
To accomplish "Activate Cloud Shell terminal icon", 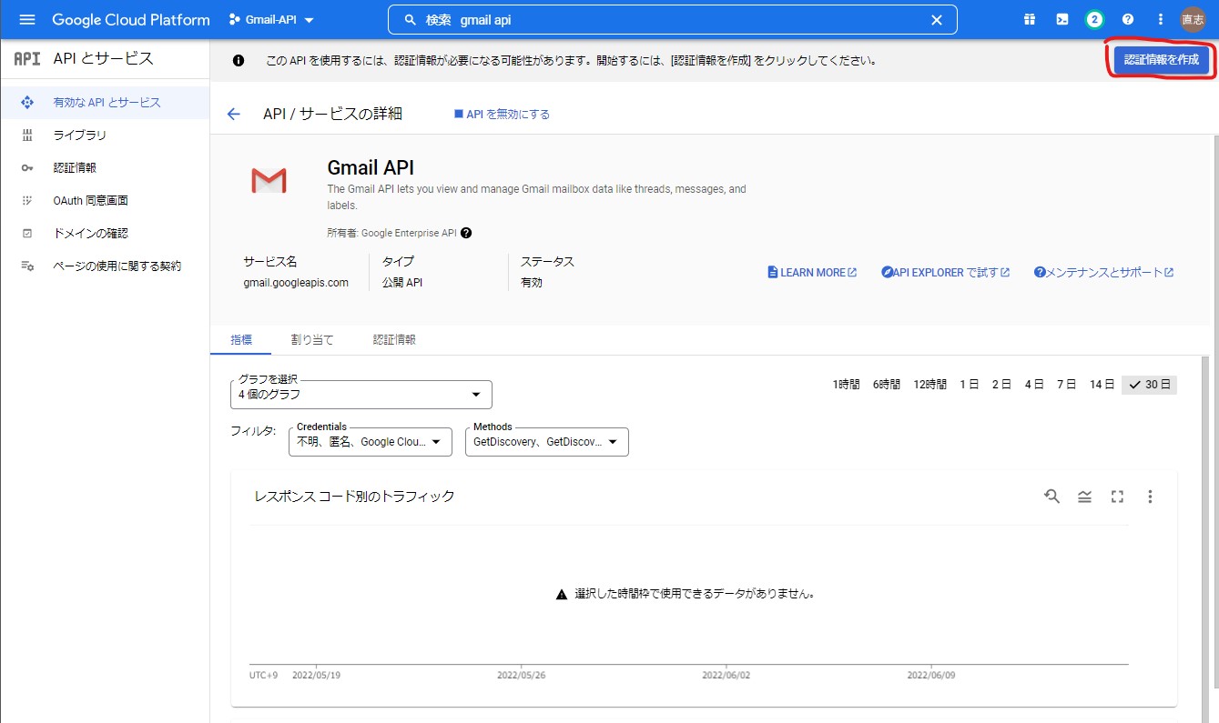I will coord(1062,19).
